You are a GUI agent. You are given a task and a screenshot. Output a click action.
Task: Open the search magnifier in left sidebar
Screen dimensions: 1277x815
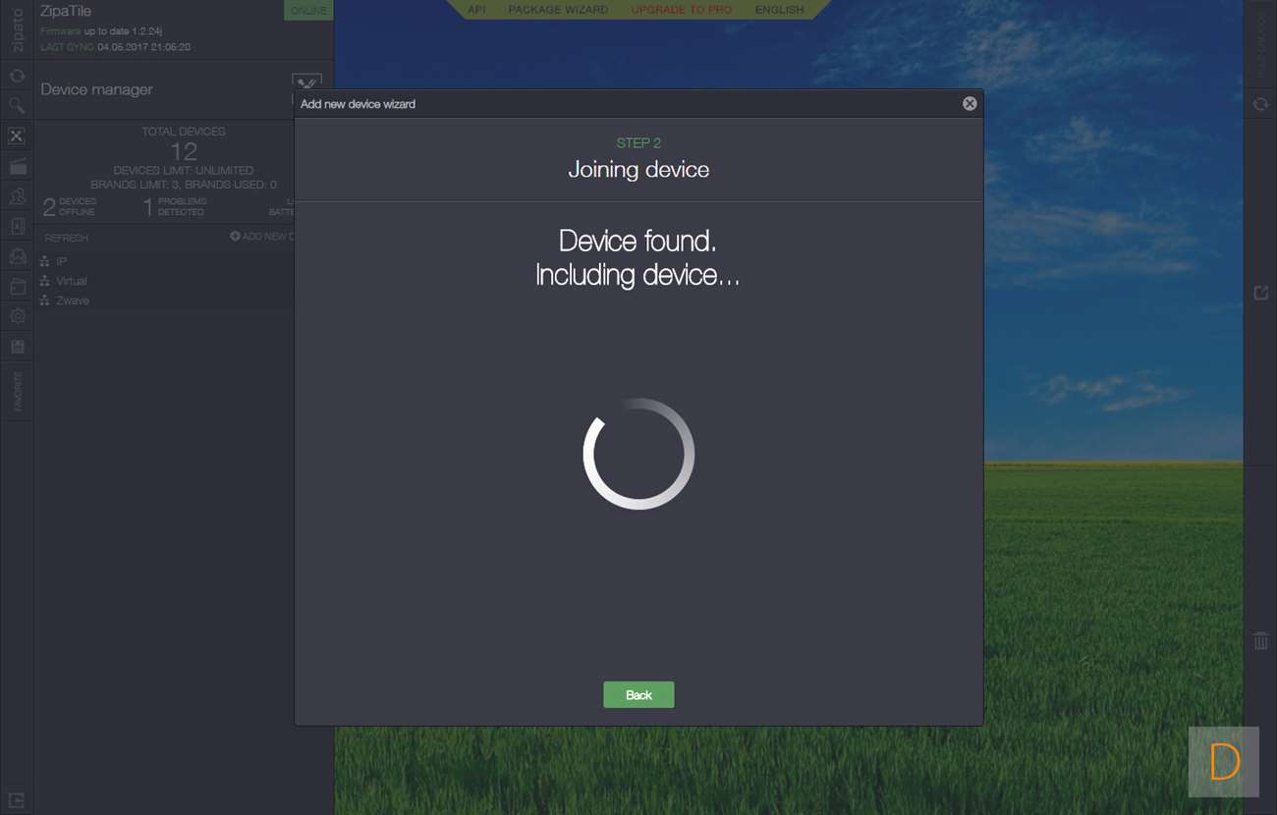coord(17,105)
